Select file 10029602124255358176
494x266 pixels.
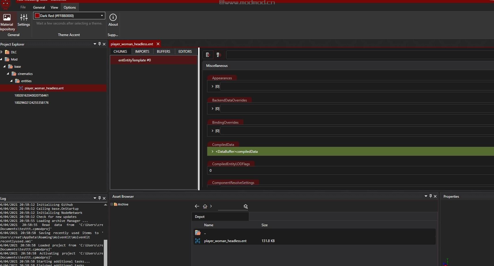(31, 103)
